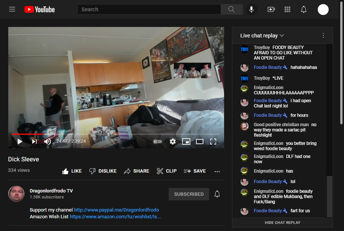This screenshot has height=231, width=344.
Task: Open more actions ellipsis under video
Action: pyautogui.click(x=217, y=171)
